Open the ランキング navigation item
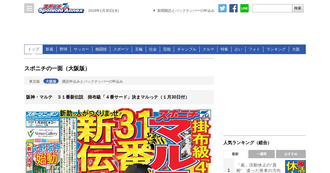 click(276, 49)
